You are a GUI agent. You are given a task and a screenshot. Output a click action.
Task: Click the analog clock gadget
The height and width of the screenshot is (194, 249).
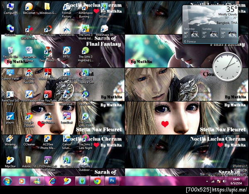coord(227,67)
